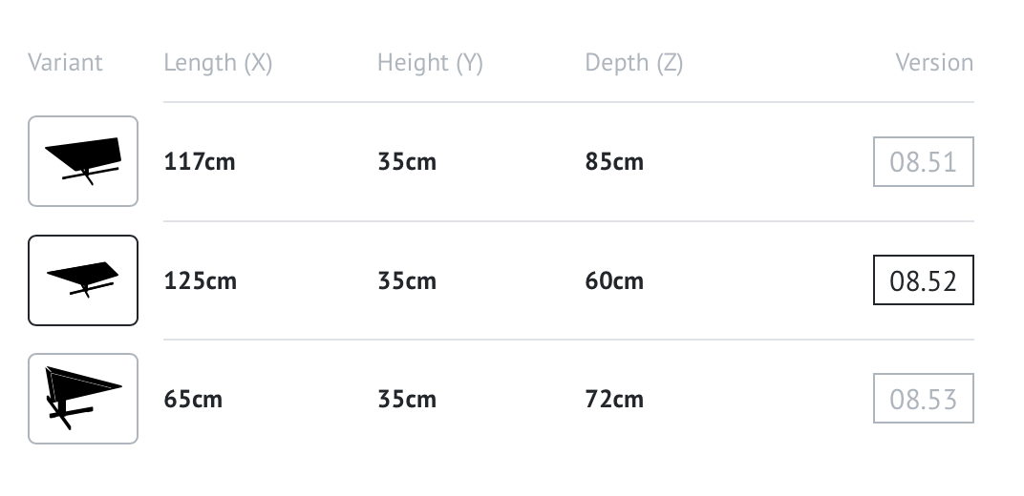The width and height of the screenshot is (1024, 496).
Task: Click the 35cm height in first row
Action: [407, 162]
